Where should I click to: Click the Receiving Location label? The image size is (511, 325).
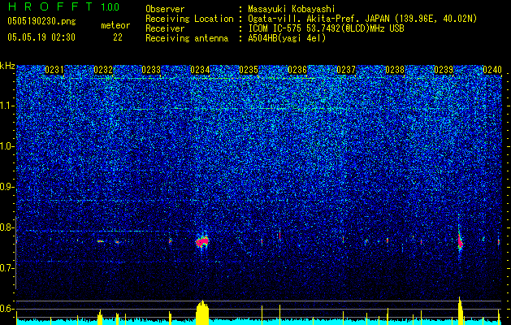click(x=189, y=19)
